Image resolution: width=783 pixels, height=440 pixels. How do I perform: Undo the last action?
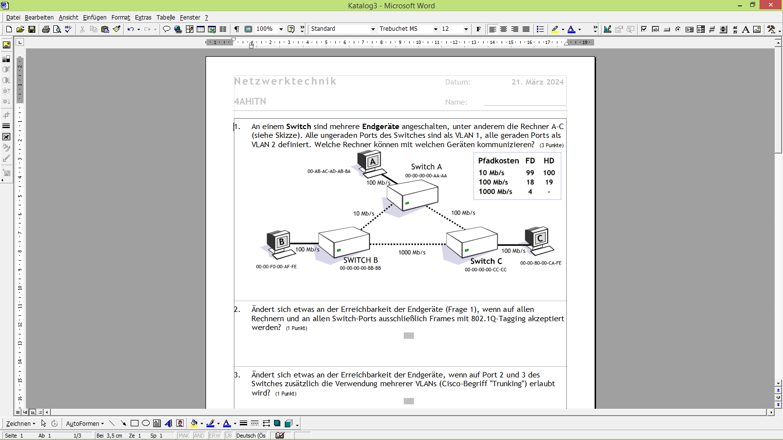[130, 29]
